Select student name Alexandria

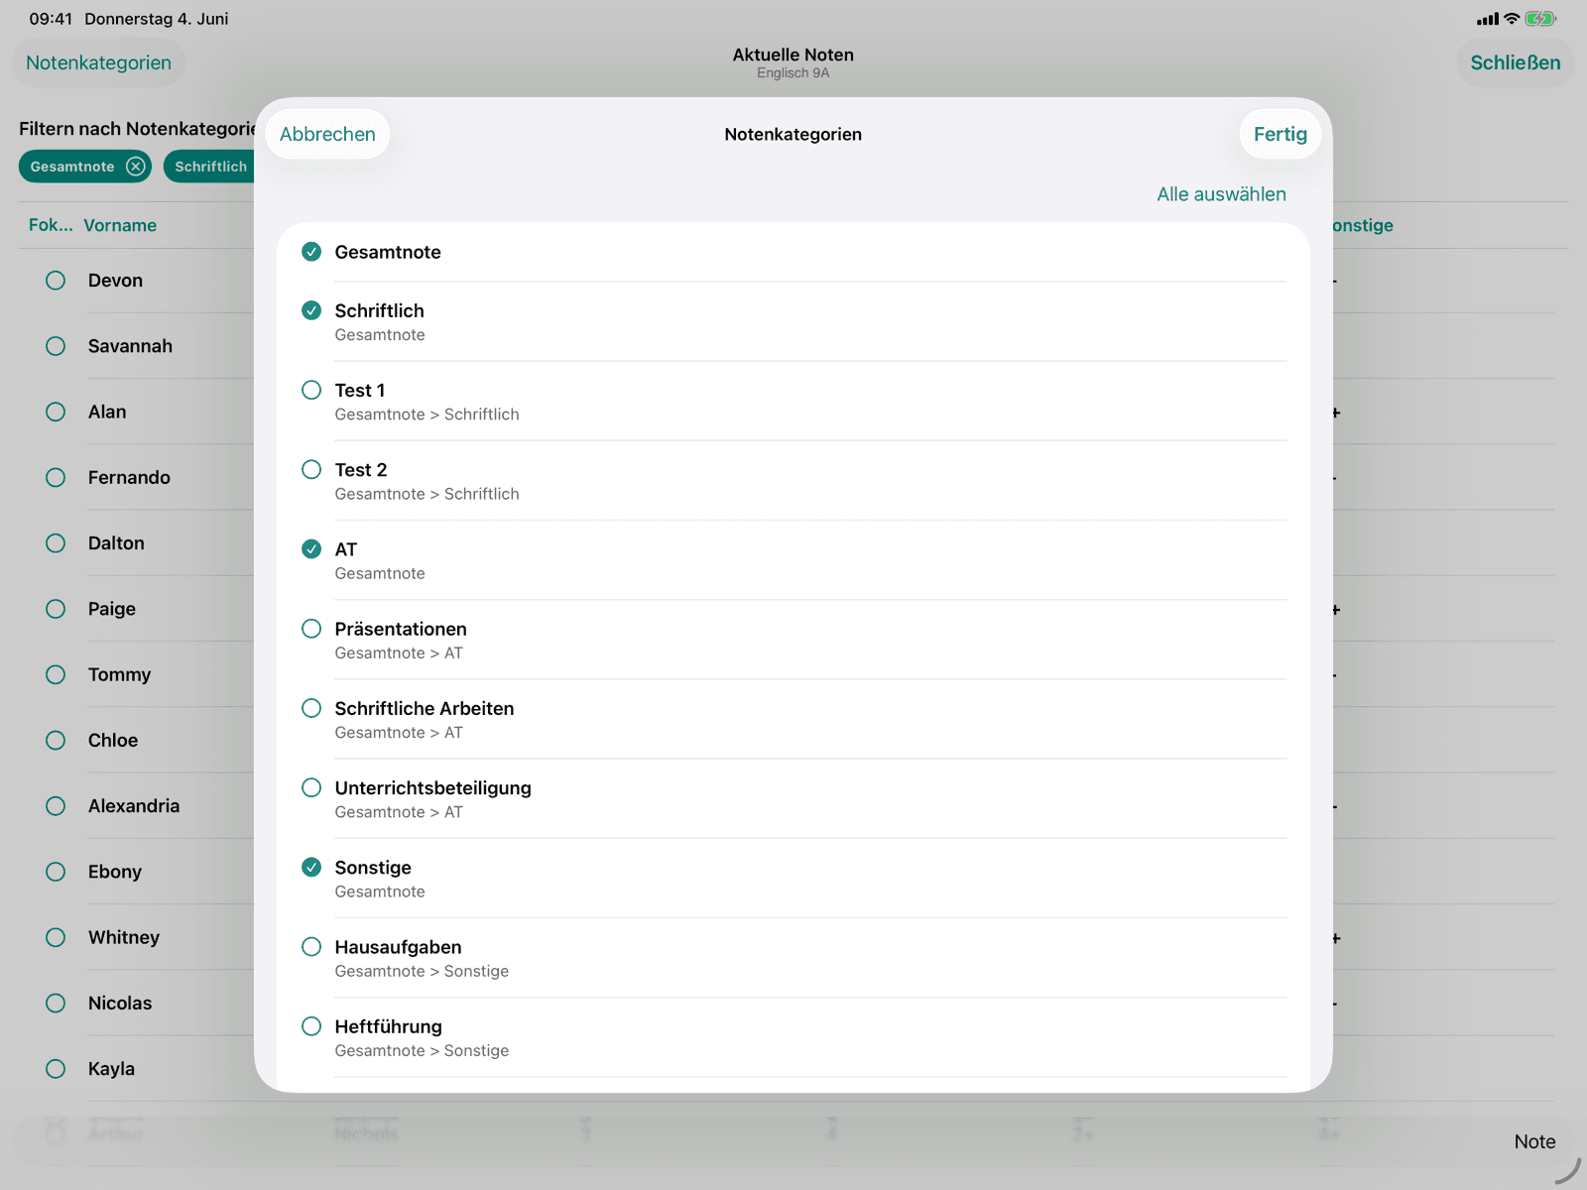click(134, 806)
